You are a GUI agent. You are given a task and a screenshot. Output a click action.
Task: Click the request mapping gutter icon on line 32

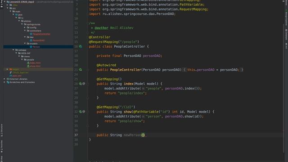tap(84, 112)
